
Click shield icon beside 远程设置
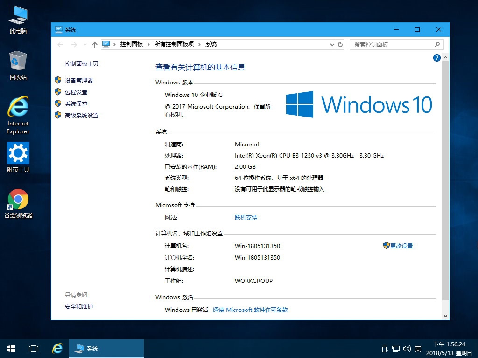[58, 92]
